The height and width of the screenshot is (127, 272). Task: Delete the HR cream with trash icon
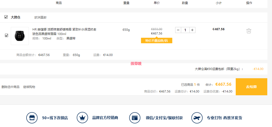[x=248, y=31]
